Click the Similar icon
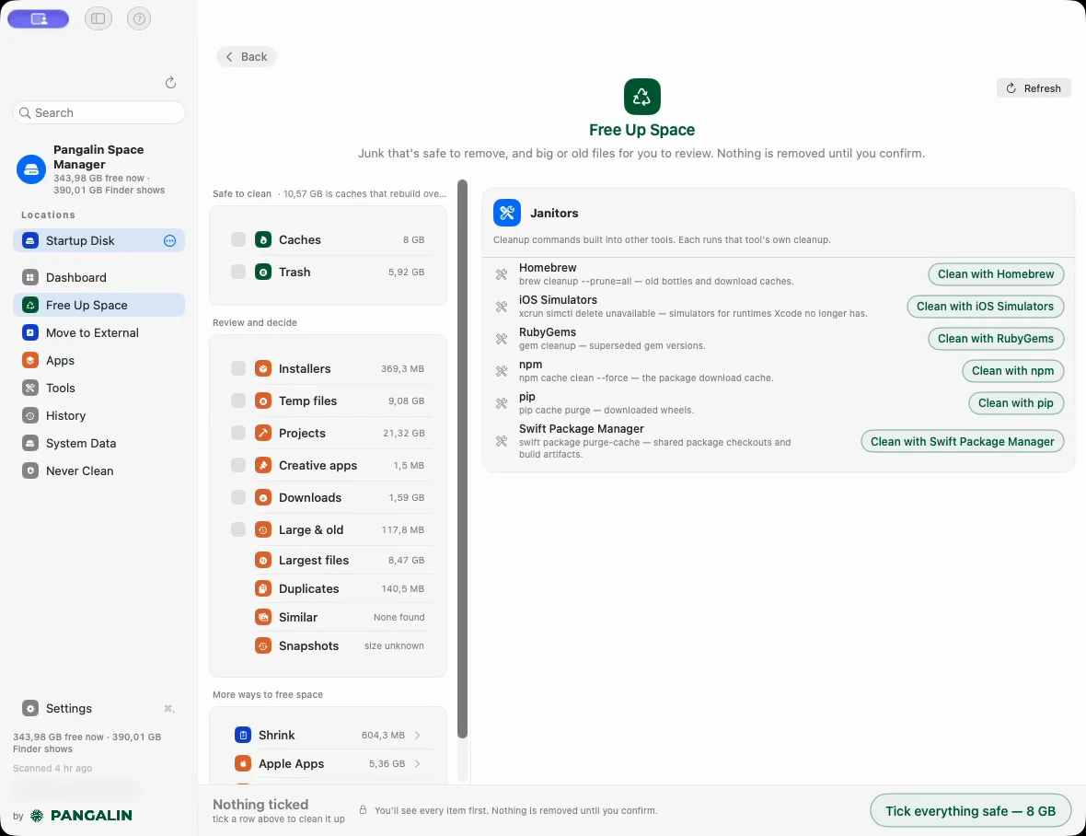 263,617
